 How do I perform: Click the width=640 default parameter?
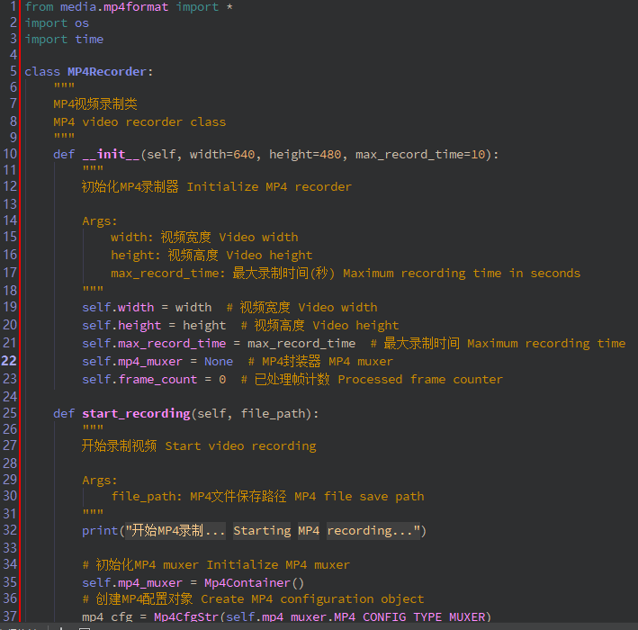pos(221,154)
